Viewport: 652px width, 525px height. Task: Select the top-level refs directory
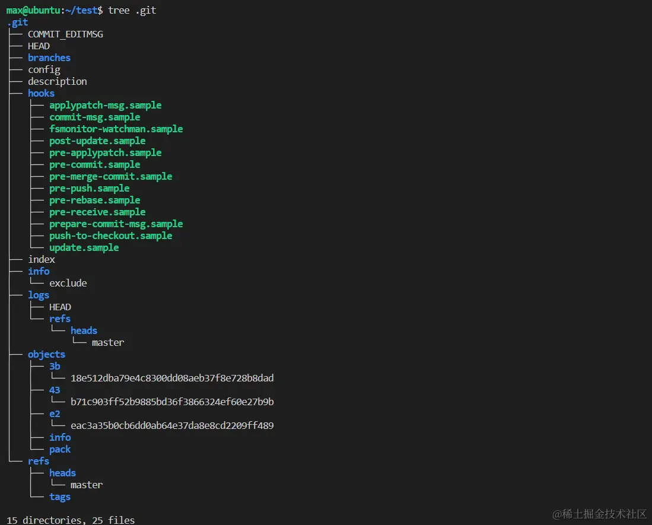click(39, 462)
